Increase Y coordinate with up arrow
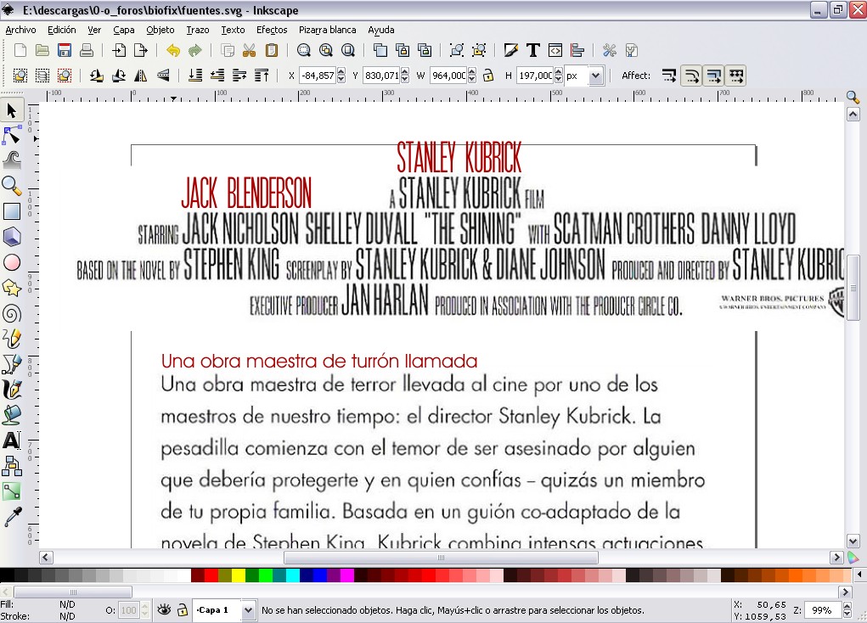The image size is (867, 623). point(405,71)
